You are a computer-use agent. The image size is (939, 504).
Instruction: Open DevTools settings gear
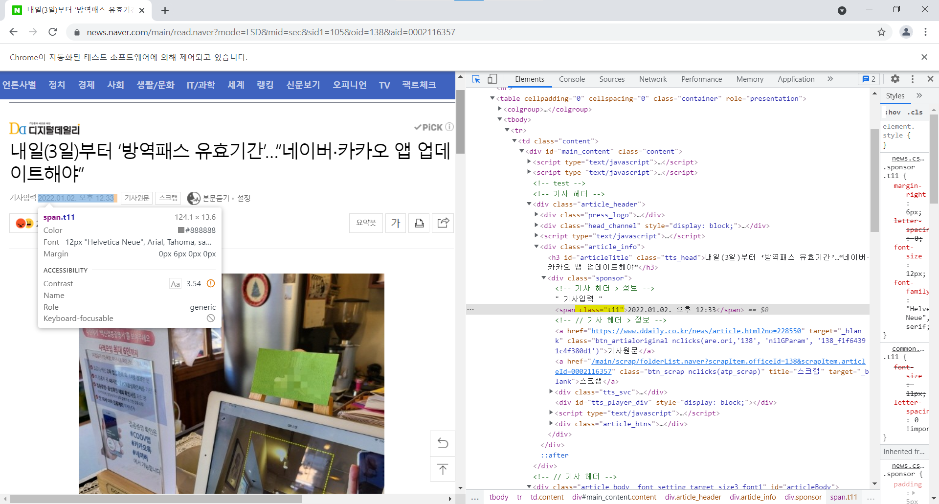click(x=895, y=79)
